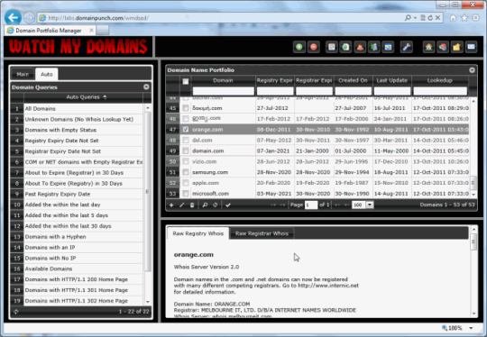Click the refresh icon below portfolio grid
The width and height of the screenshot is (487, 337).
click(216, 205)
